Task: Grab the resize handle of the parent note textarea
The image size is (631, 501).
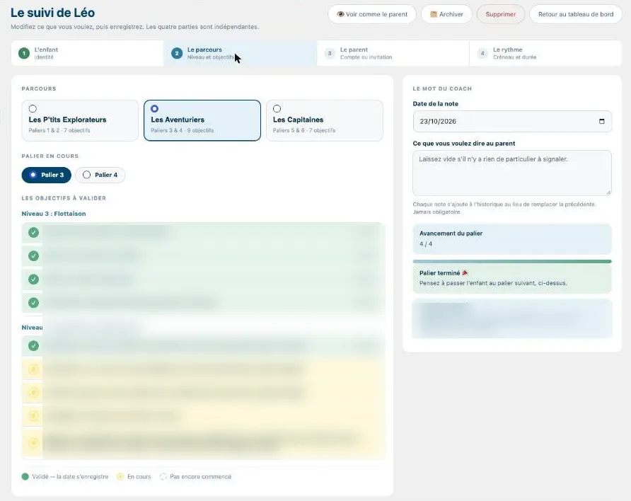Action: [608, 192]
